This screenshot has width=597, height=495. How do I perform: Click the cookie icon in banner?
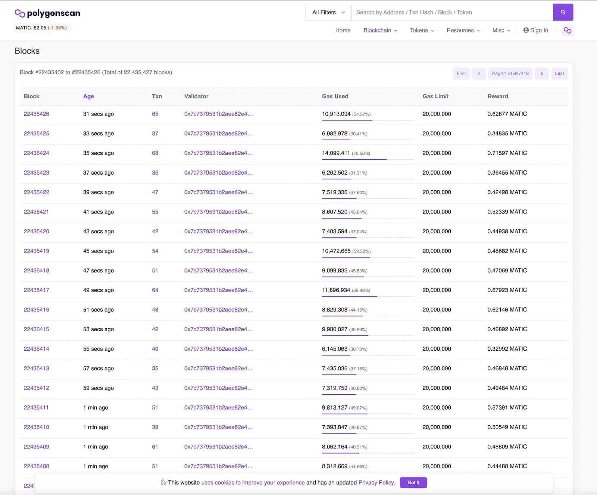(163, 482)
